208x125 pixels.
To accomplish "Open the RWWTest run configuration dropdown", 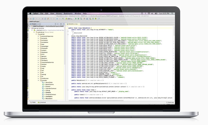I will (70, 19).
